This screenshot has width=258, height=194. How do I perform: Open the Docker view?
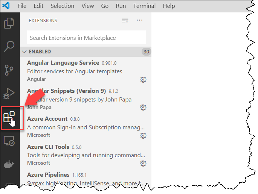point(9,164)
